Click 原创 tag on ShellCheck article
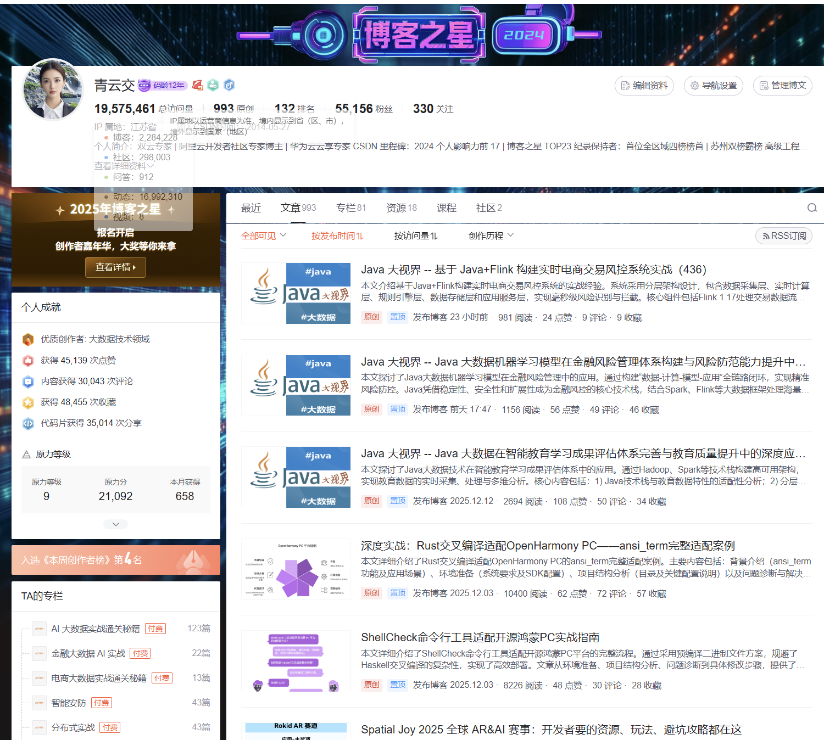824x740 pixels. 371,685
